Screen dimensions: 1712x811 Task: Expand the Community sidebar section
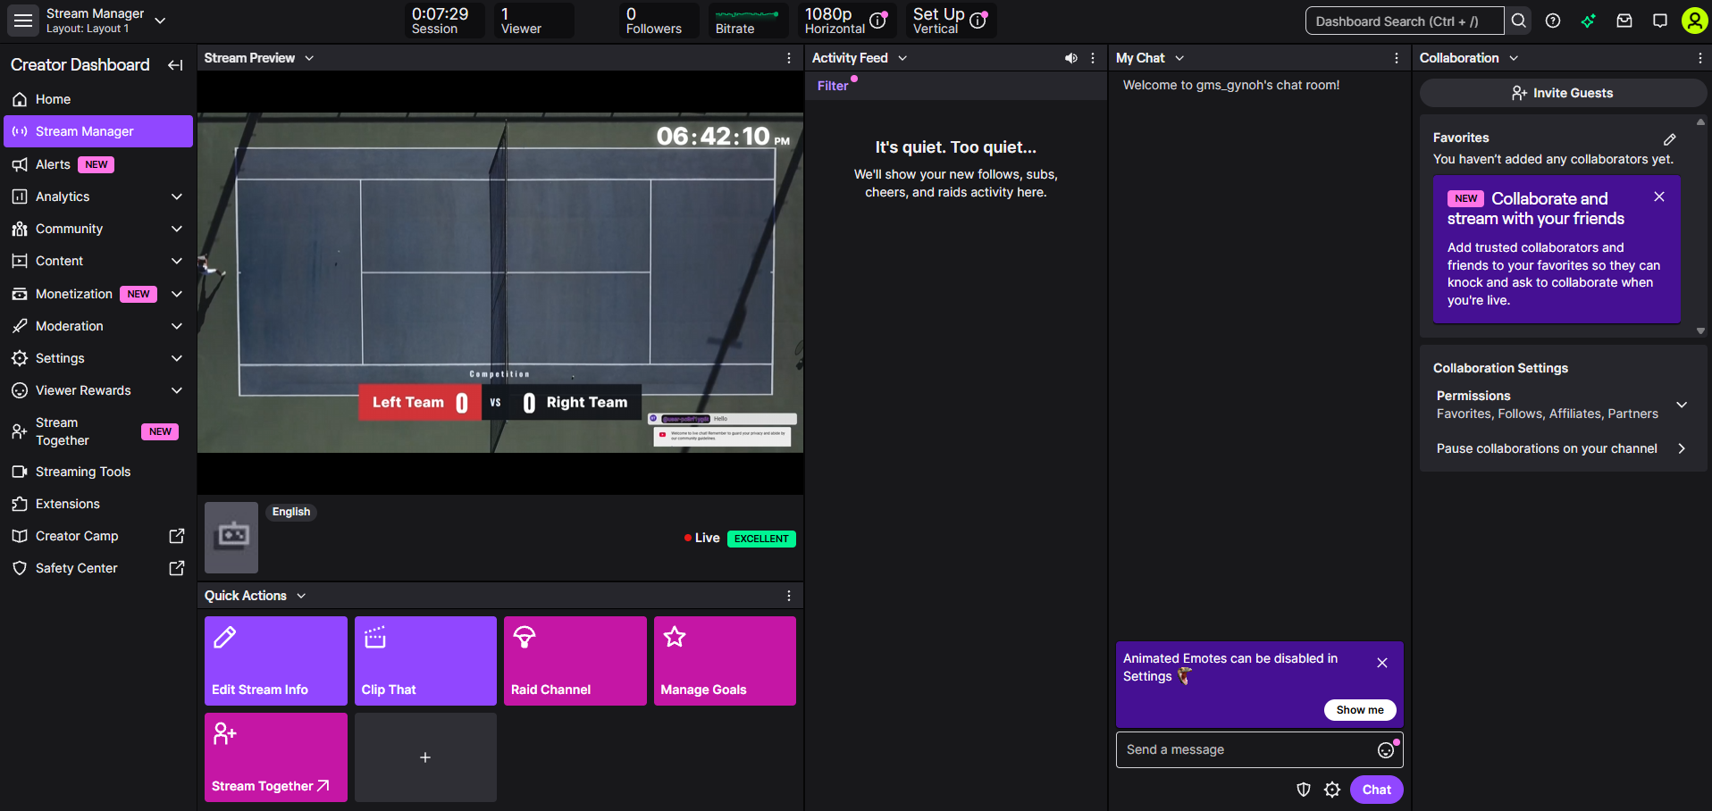177,229
